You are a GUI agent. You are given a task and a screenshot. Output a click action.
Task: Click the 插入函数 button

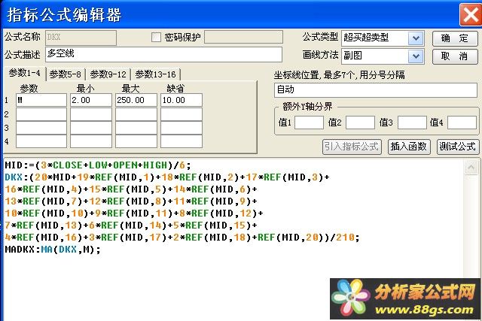click(x=409, y=147)
